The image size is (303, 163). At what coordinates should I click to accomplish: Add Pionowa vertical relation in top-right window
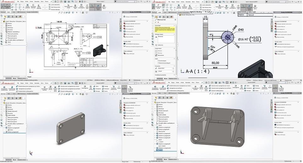(158, 53)
